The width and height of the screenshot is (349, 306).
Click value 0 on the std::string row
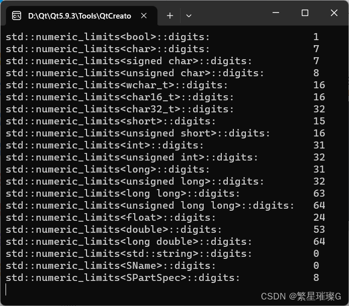coord(316,254)
